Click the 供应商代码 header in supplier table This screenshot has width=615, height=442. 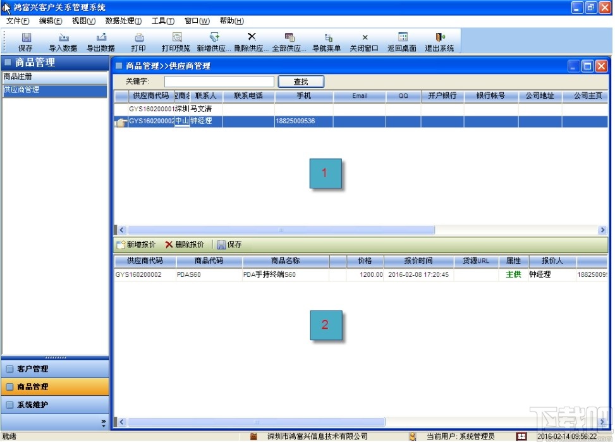(x=151, y=95)
